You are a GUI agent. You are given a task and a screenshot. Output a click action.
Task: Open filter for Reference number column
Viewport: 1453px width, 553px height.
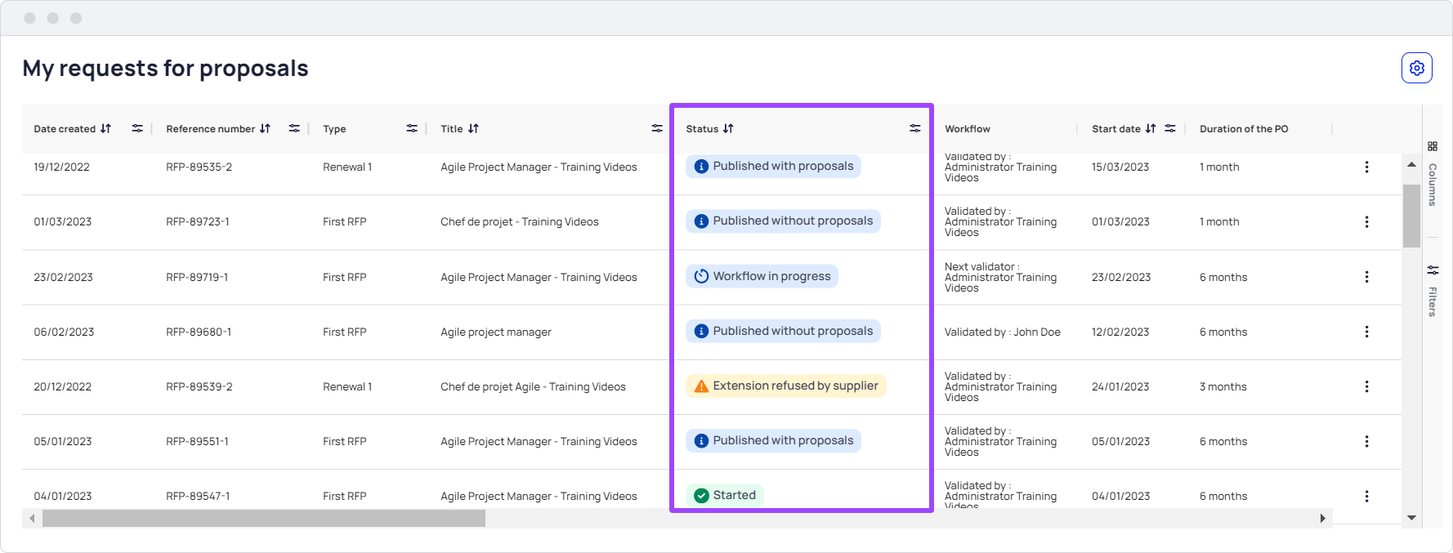[x=294, y=129]
